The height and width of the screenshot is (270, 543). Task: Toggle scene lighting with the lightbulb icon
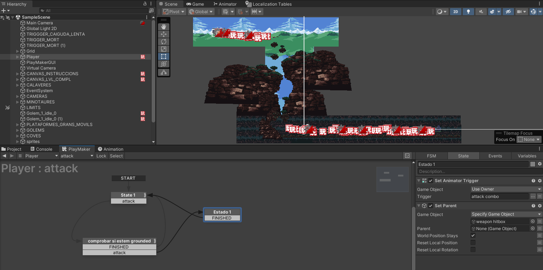tap(468, 12)
